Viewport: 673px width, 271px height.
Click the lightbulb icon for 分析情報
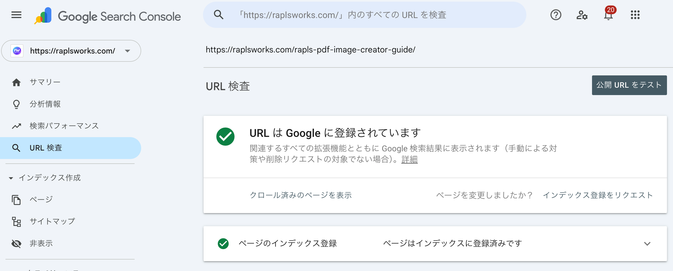click(x=16, y=104)
